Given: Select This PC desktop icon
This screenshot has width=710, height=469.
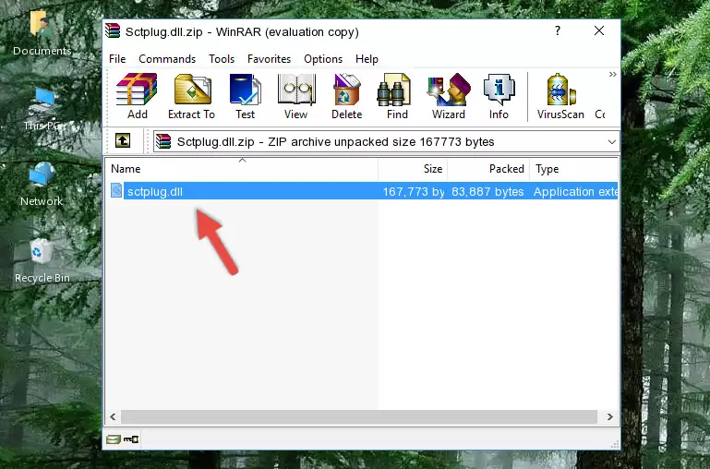Looking at the screenshot, I should 42,109.
